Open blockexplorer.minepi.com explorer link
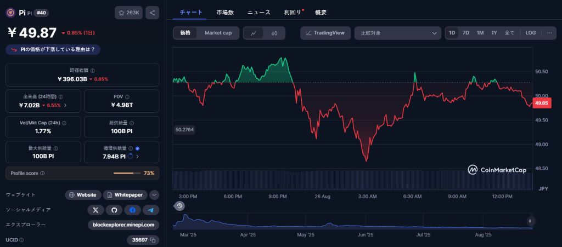The height and width of the screenshot is (247, 562). point(123,225)
